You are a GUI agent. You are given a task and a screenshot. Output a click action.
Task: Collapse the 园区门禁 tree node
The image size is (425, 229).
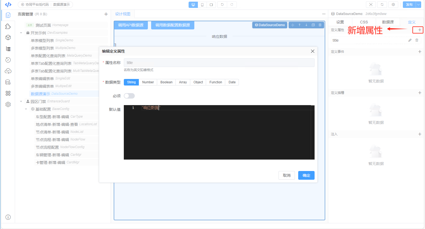(21, 101)
